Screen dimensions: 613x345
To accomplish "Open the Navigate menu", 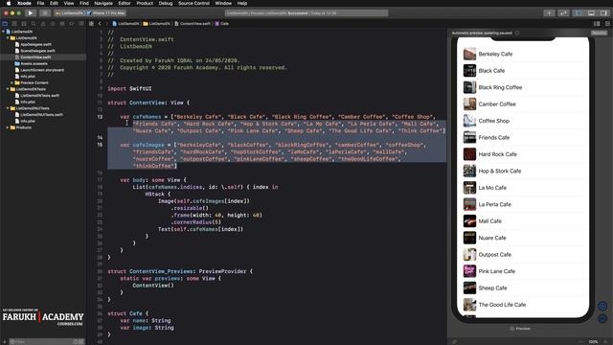I will click(x=103, y=3).
